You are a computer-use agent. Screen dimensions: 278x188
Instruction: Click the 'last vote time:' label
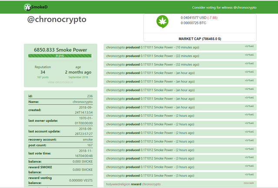tap(40, 153)
